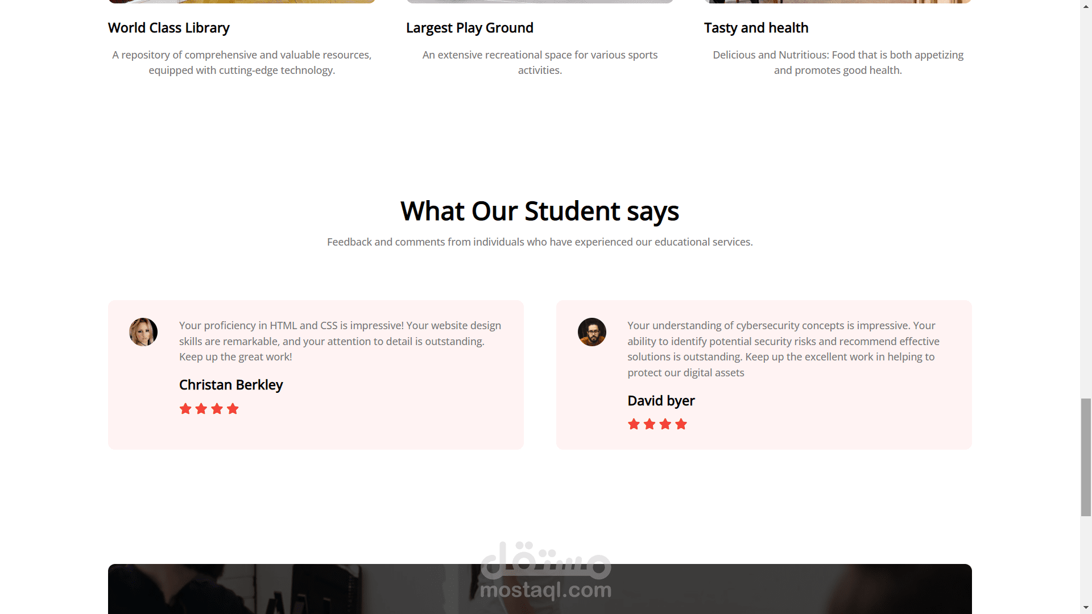This screenshot has height=614, width=1092.
Task: Click the vertical scrollbar thumb
Action: coord(1086,458)
